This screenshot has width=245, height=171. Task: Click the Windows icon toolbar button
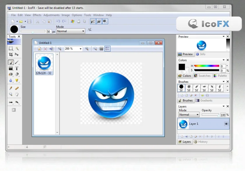point(73,21)
